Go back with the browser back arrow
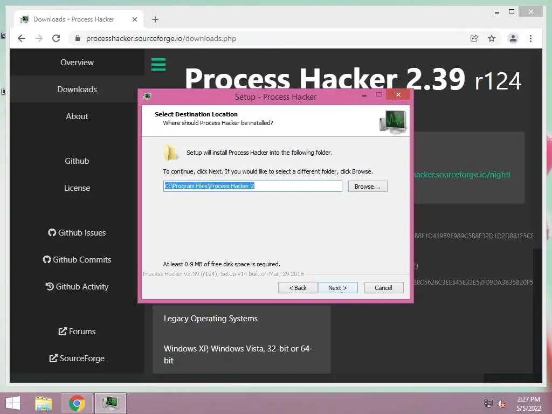Viewport: 552px width, 414px height. (x=22, y=38)
